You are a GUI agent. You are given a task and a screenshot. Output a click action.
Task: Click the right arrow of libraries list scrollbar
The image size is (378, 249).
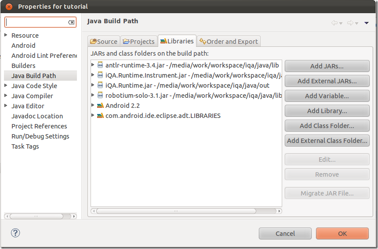(279, 211)
